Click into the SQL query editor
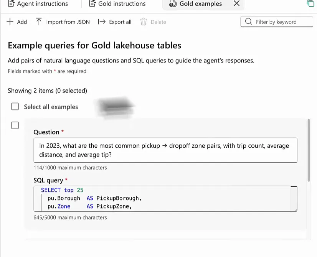317x257 pixels. (x=165, y=199)
